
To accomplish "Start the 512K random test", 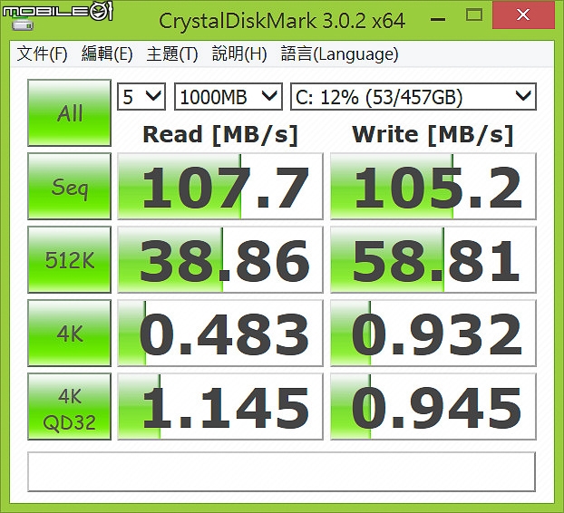I will [70, 259].
